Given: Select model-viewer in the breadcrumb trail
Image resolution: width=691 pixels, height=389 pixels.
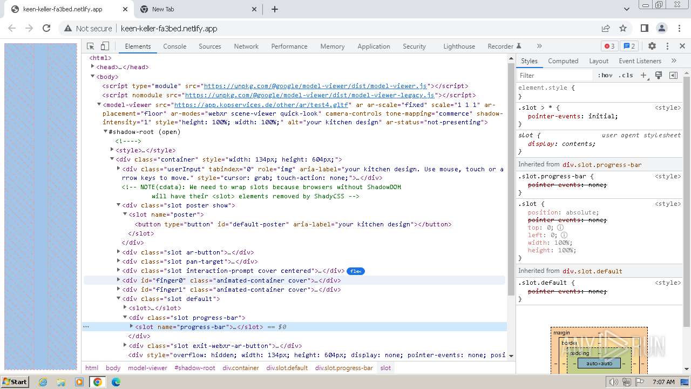Looking at the screenshot, I should (147, 368).
